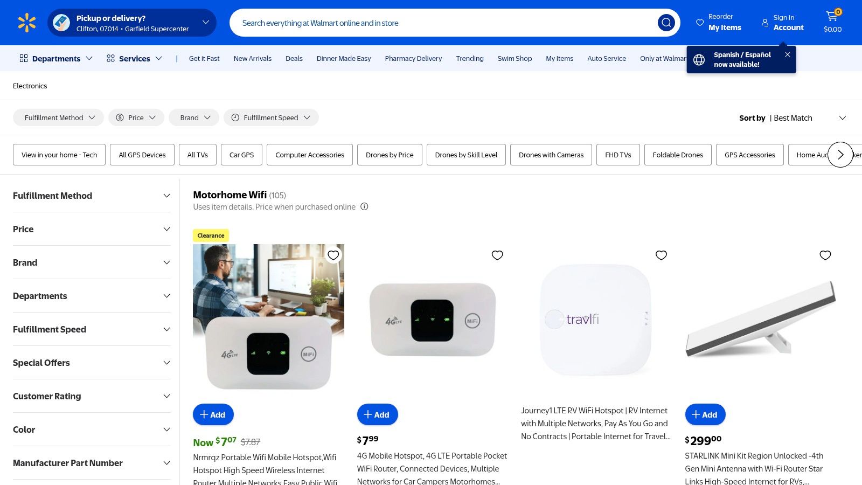This screenshot has height=485, width=862.
Task: Open Deals page
Action: tap(294, 58)
